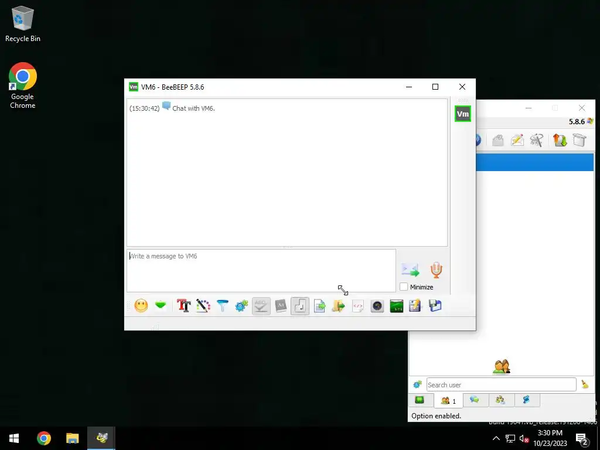
Task: Click the 'Chat with VM6.' message line
Action: pos(193,108)
